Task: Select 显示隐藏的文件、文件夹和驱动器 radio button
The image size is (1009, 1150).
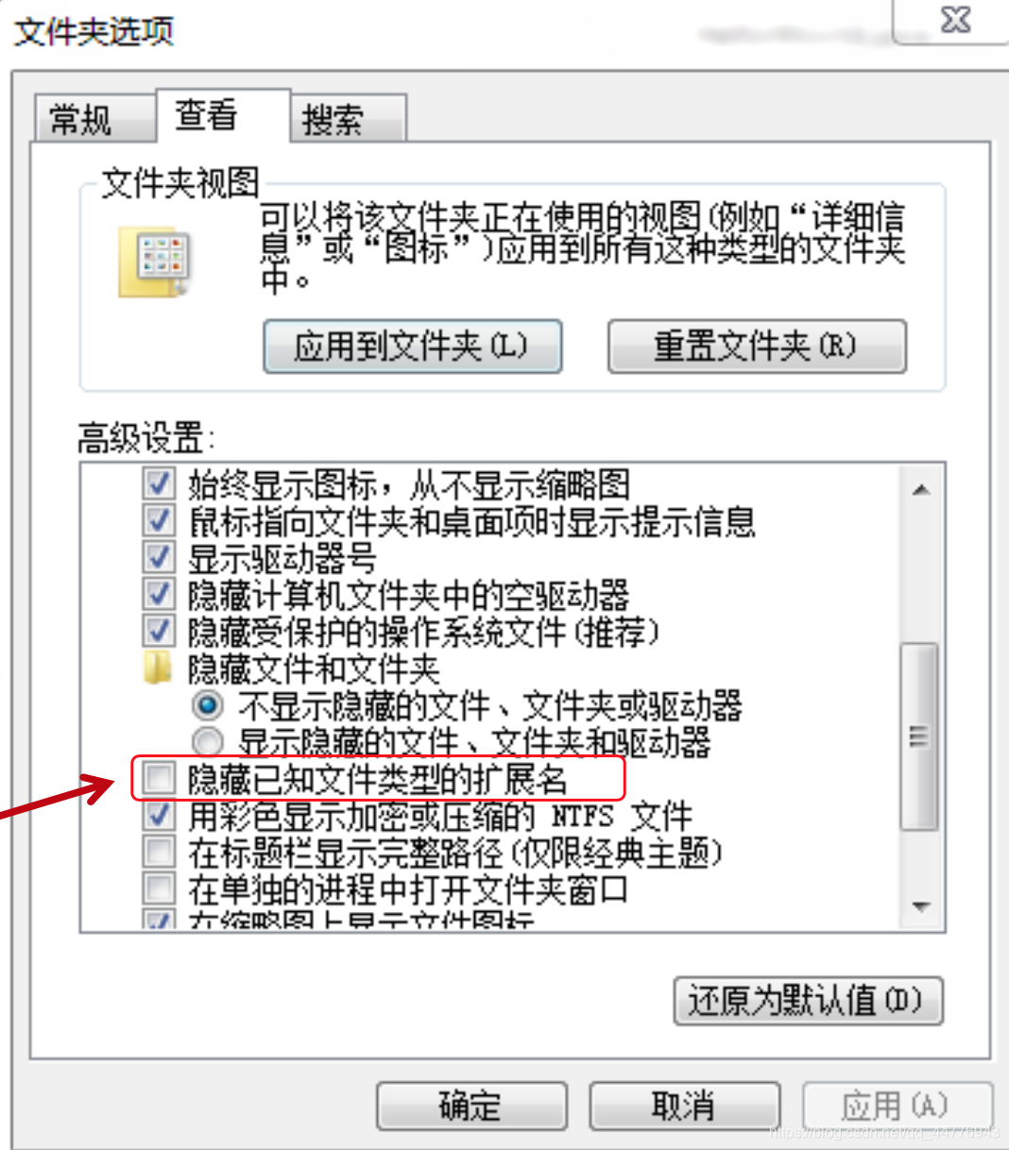Action: click(x=208, y=741)
